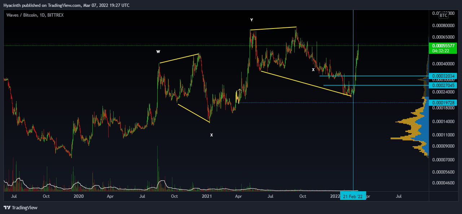The image size is (462, 214).
Task: Click the BTC currency label
Action: [x=443, y=16]
